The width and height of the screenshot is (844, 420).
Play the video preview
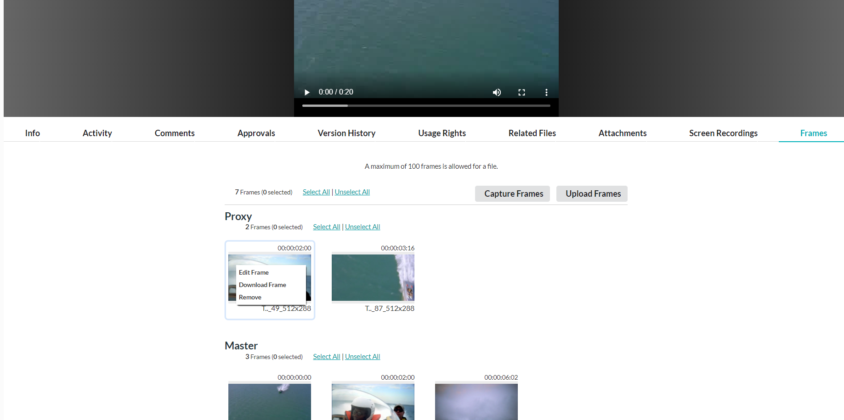coord(307,92)
